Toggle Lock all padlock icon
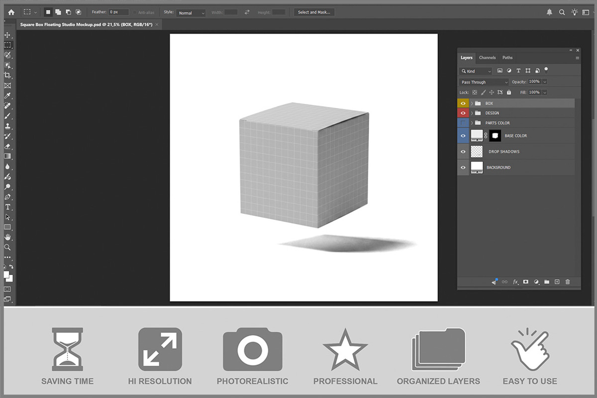 pyautogui.click(x=508, y=92)
